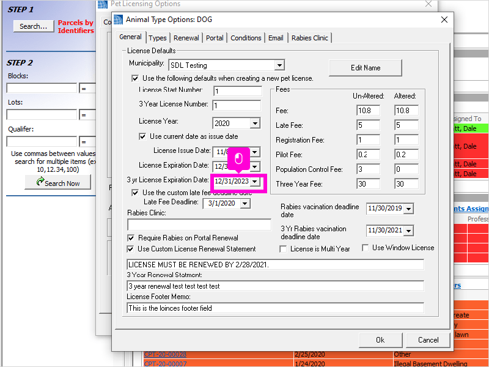The height and width of the screenshot is (367, 489).
Task: Edit Un-Altered Population Control Fee field
Action: click(x=369, y=169)
